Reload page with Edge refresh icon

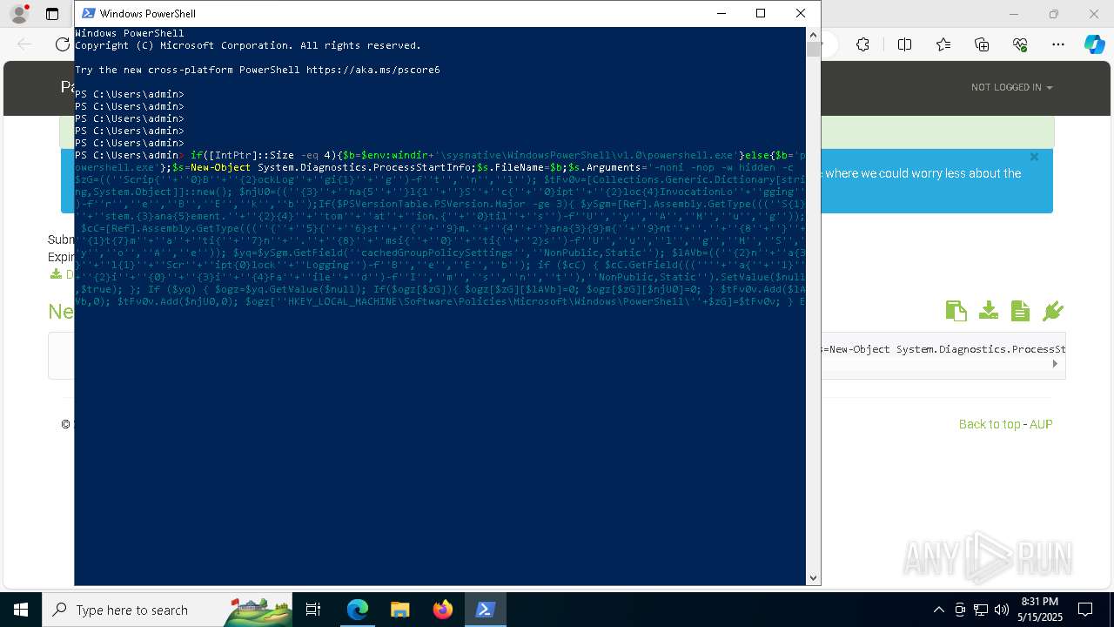click(x=63, y=44)
